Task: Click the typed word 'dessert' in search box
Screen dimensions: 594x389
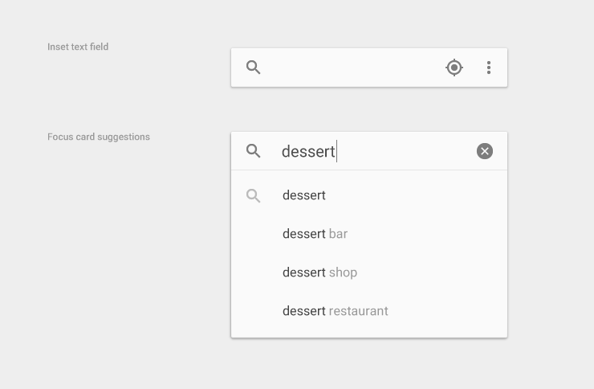Action: pos(307,151)
